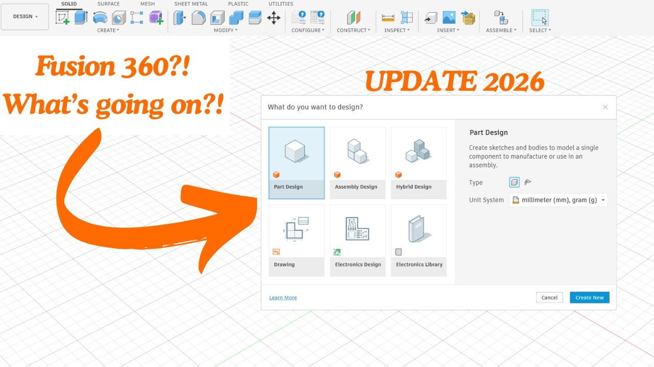Click the Configuration table icon
654x367 pixels.
[x=317, y=17]
